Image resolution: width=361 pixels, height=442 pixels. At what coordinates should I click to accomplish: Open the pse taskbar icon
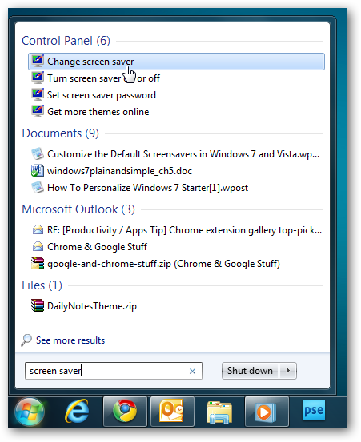coord(314,410)
